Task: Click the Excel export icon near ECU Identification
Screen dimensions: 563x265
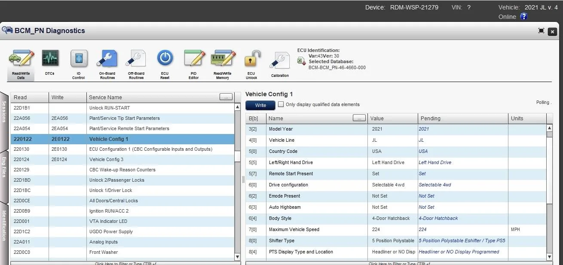Action: click(x=302, y=61)
